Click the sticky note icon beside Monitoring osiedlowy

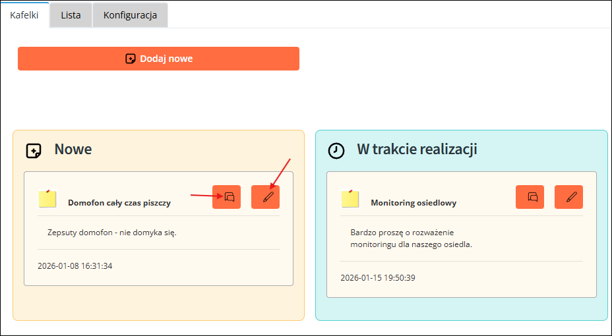pos(350,198)
